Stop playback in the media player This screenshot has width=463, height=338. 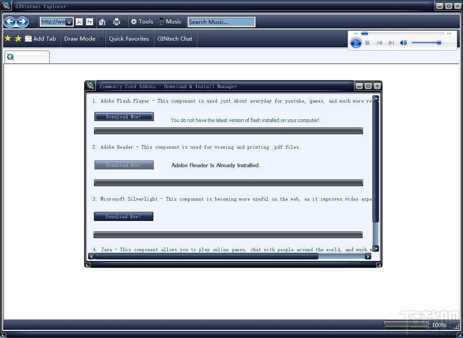tap(368, 43)
